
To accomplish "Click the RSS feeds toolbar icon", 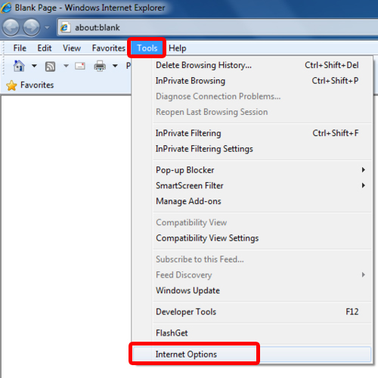I will [50, 67].
